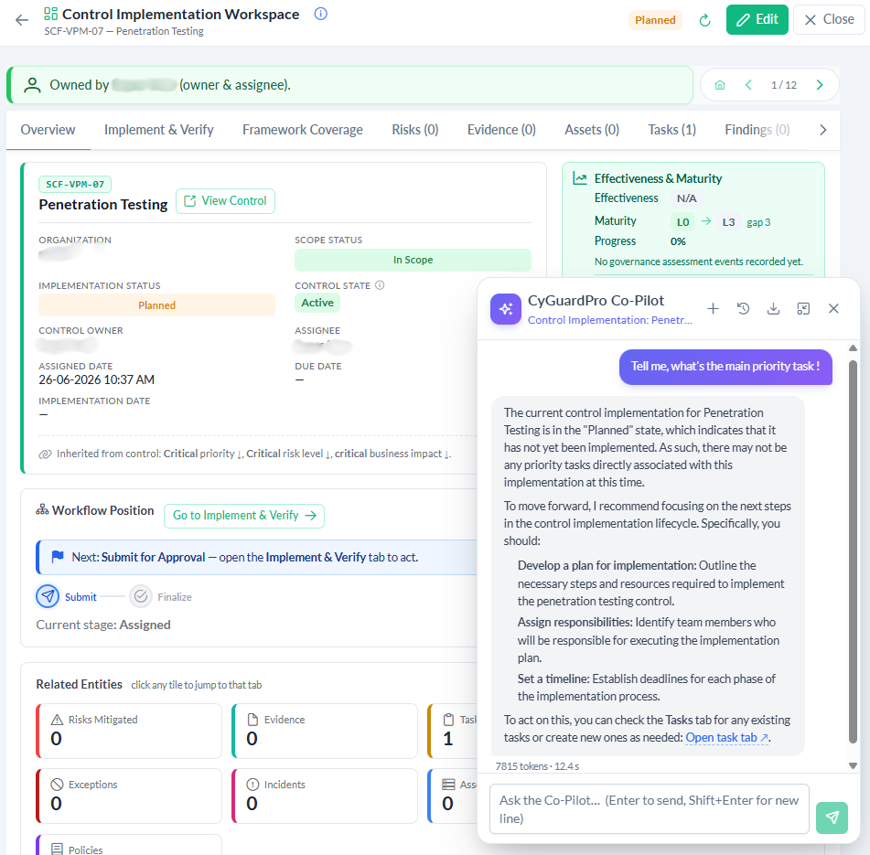The width and height of the screenshot is (870, 855).
Task: Click the user message bubble 'Tell me, what's the main priority task!'
Action: [725, 367]
